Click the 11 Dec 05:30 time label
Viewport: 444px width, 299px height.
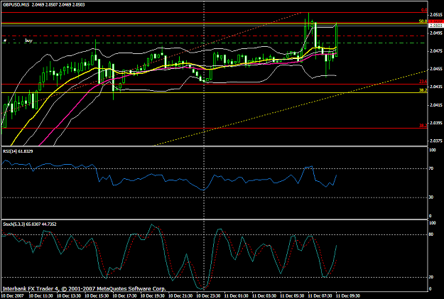tap(292, 296)
